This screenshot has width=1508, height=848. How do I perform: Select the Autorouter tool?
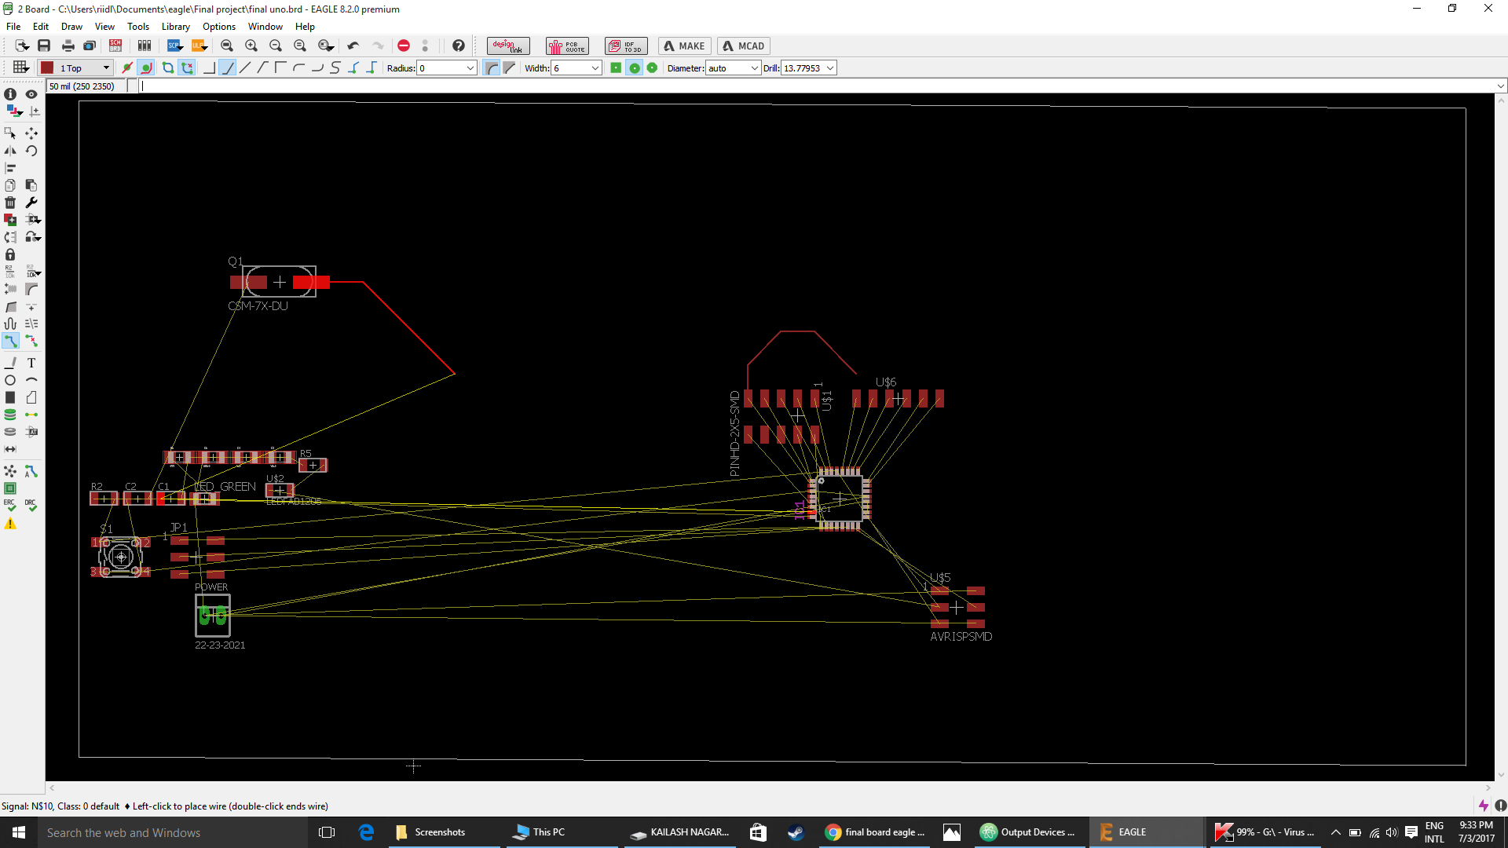[x=31, y=471]
